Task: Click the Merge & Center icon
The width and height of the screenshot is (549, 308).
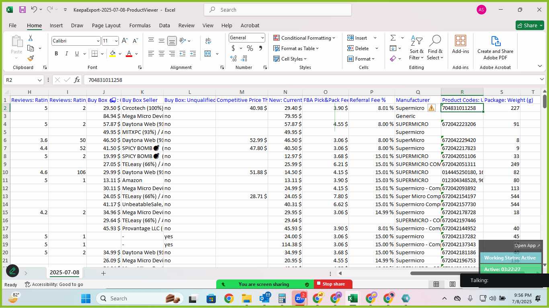Action: pos(208,54)
